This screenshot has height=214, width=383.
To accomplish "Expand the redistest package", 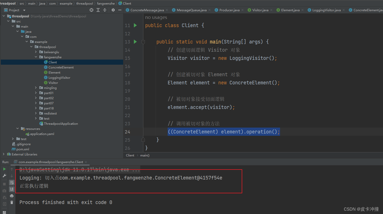I will coord(36,113).
